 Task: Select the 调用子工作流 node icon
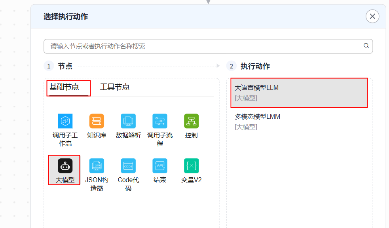65,121
